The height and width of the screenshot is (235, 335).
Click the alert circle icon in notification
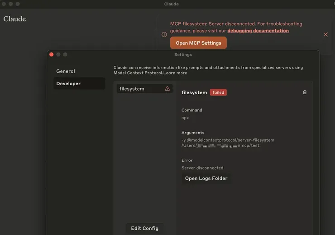(164, 34)
